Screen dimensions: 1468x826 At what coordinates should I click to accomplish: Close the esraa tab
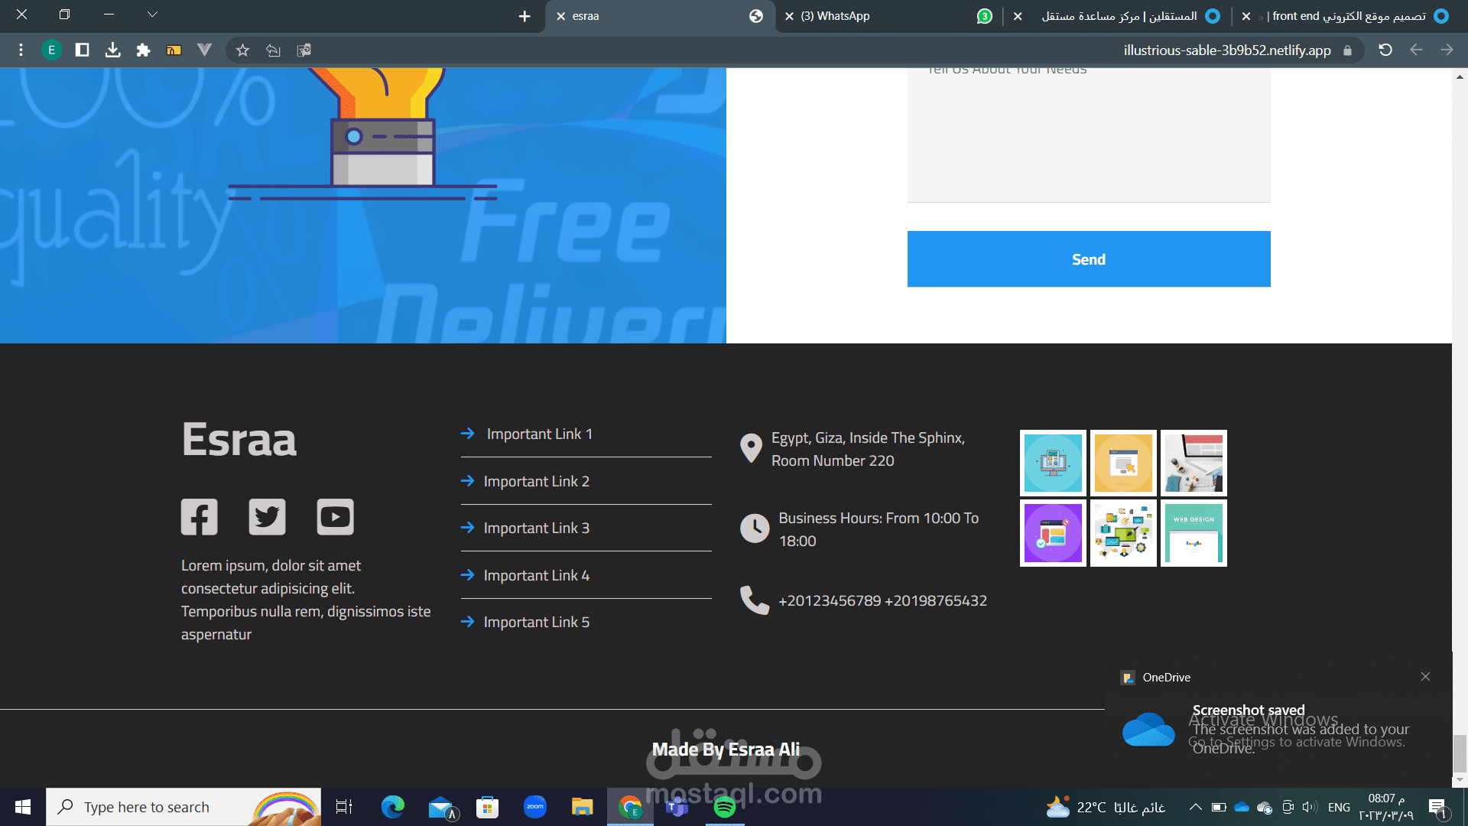pyautogui.click(x=560, y=16)
